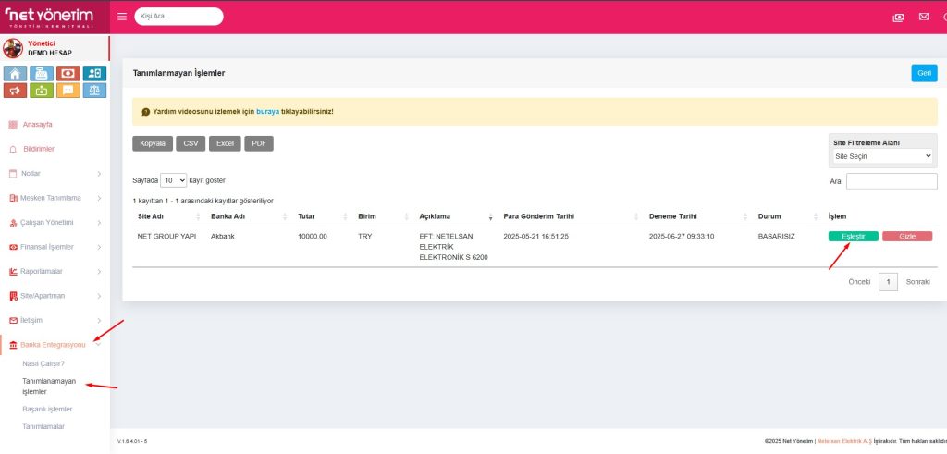947x454 pixels.
Task: Open the Site Seçin filter dropdown
Action: tap(882, 156)
